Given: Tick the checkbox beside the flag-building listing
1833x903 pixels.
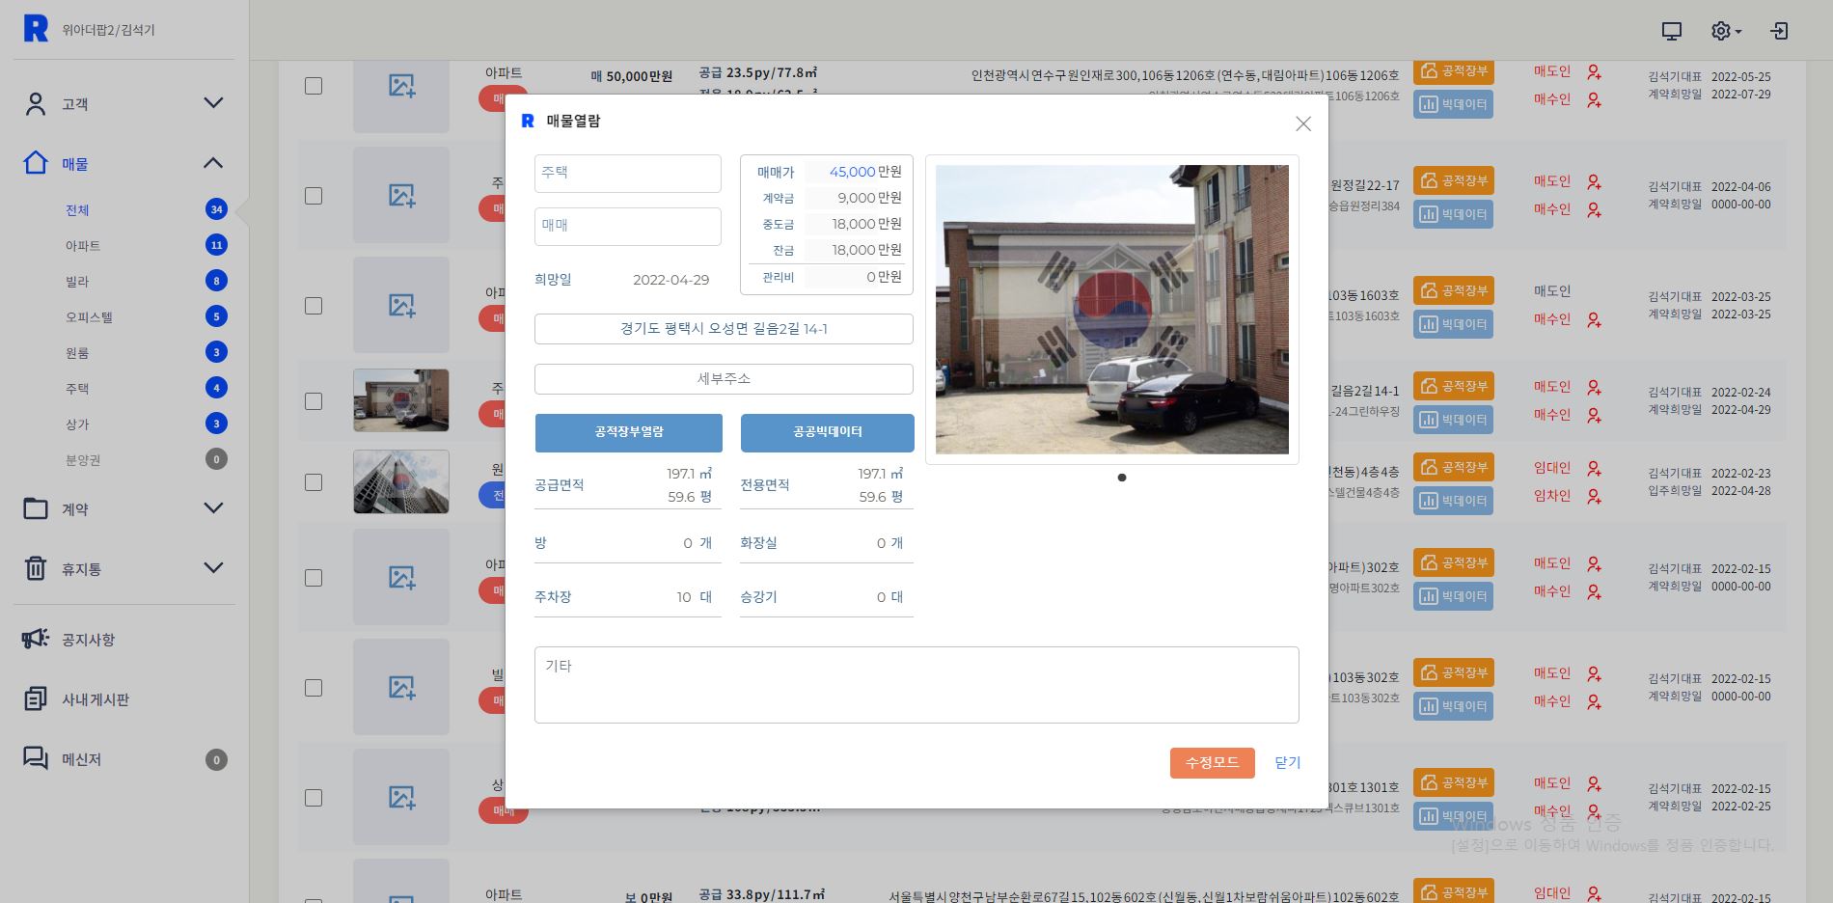Looking at the screenshot, I should [314, 401].
